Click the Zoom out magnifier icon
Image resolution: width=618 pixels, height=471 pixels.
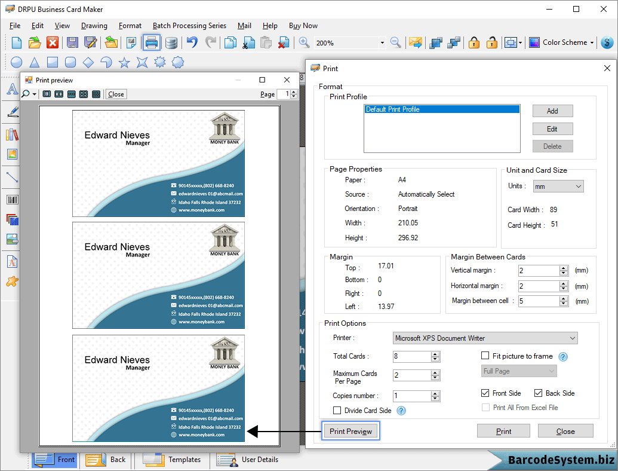(x=395, y=42)
